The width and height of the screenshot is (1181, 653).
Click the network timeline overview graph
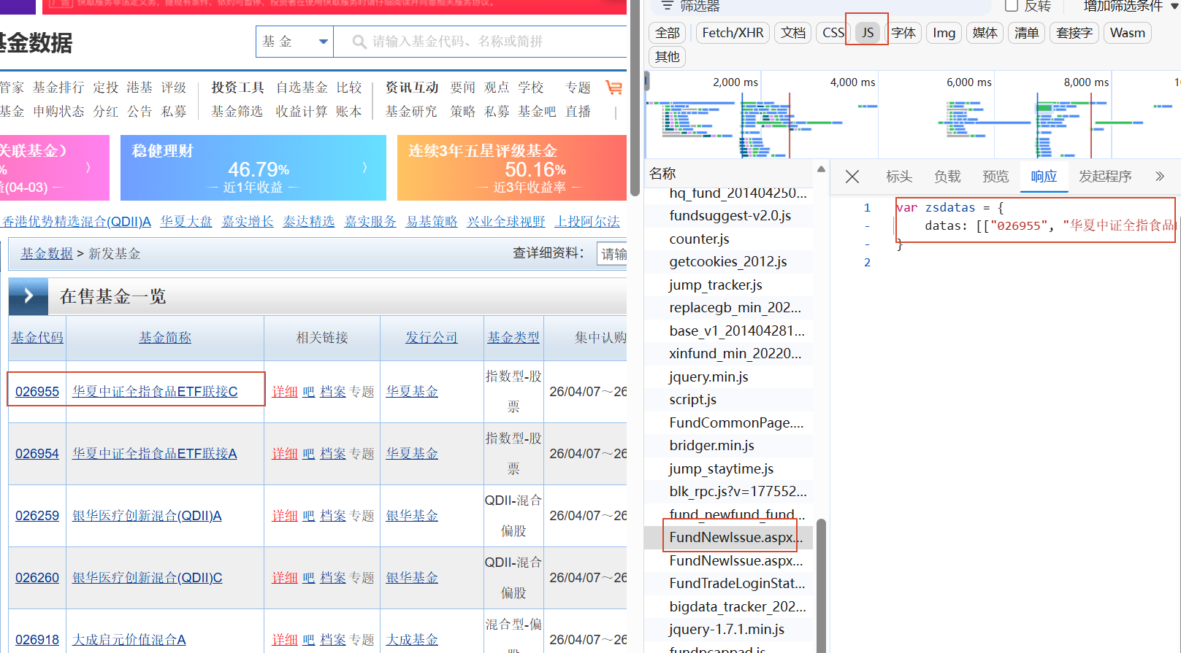(913, 115)
